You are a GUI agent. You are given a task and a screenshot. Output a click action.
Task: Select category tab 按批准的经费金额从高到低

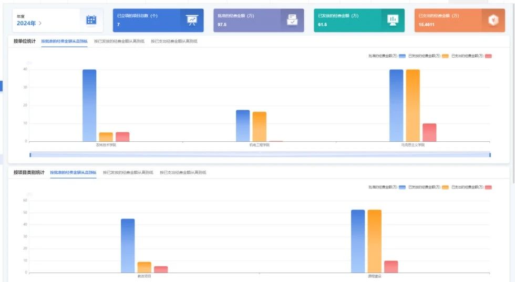(x=73, y=172)
